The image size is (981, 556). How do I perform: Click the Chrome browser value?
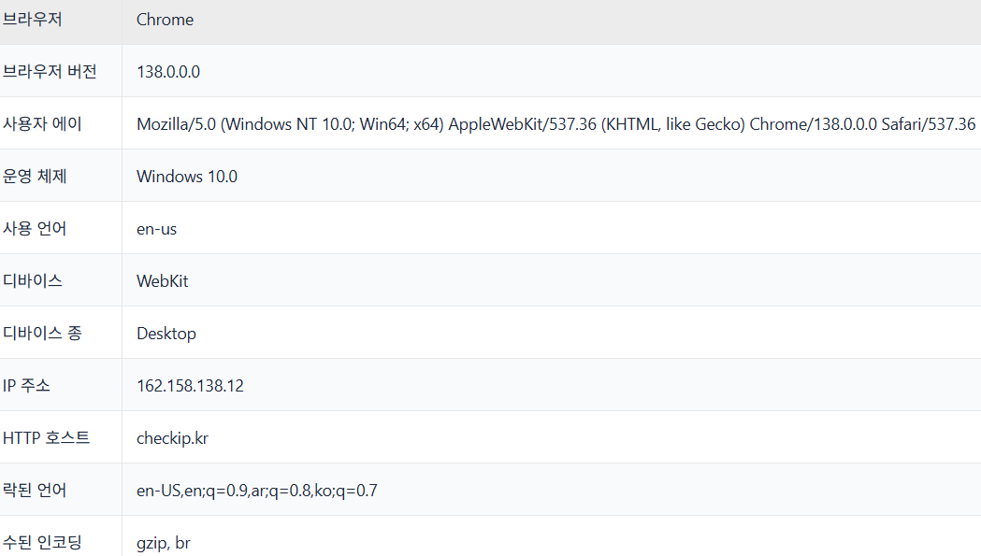166,20
